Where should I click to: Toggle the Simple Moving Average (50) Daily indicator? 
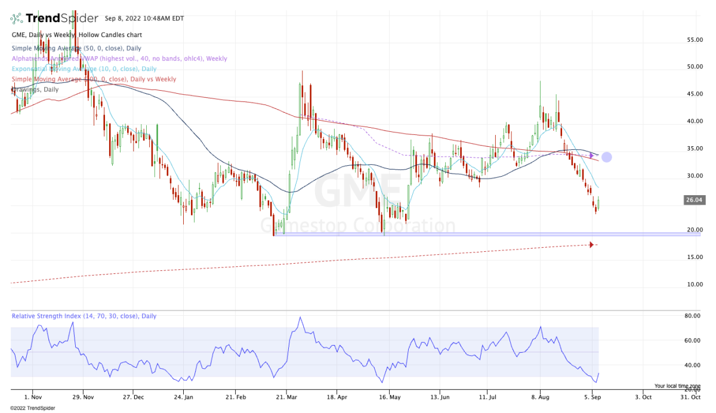(x=78, y=48)
